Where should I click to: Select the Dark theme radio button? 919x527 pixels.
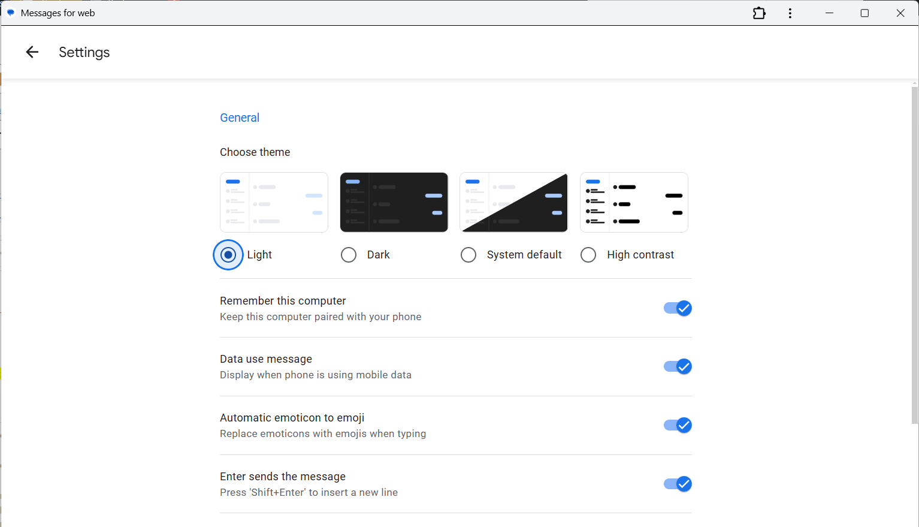click(x=349, y=255)
